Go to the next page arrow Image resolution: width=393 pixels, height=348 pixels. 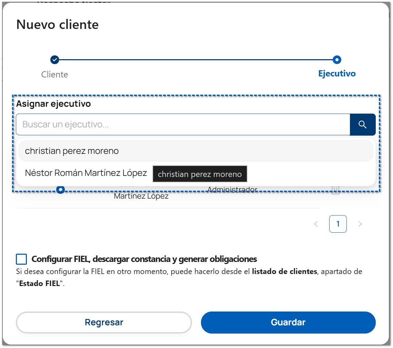(360, 224)
